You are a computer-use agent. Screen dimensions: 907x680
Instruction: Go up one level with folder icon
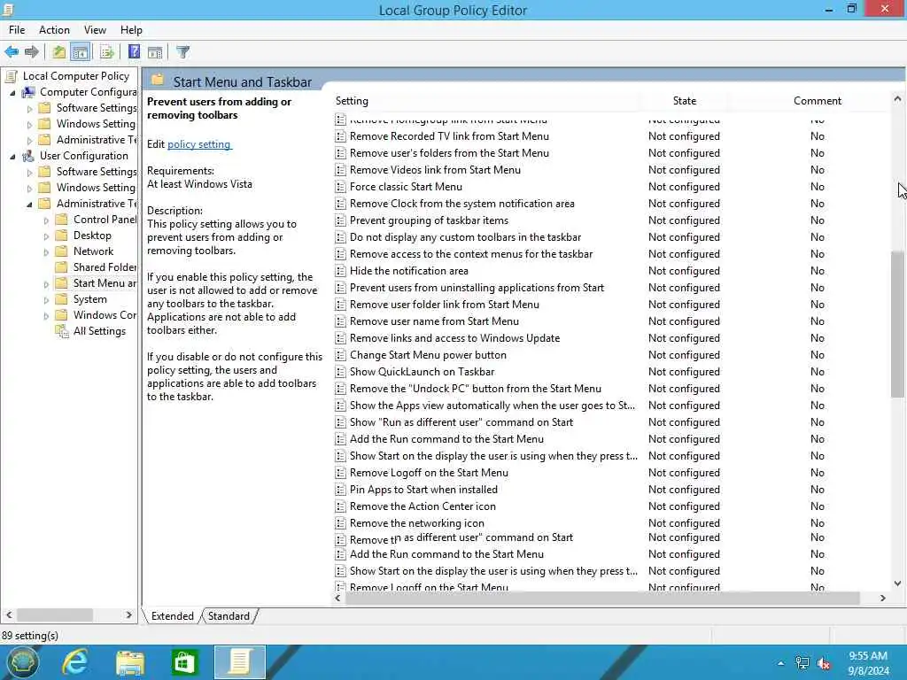pos(58,52)
